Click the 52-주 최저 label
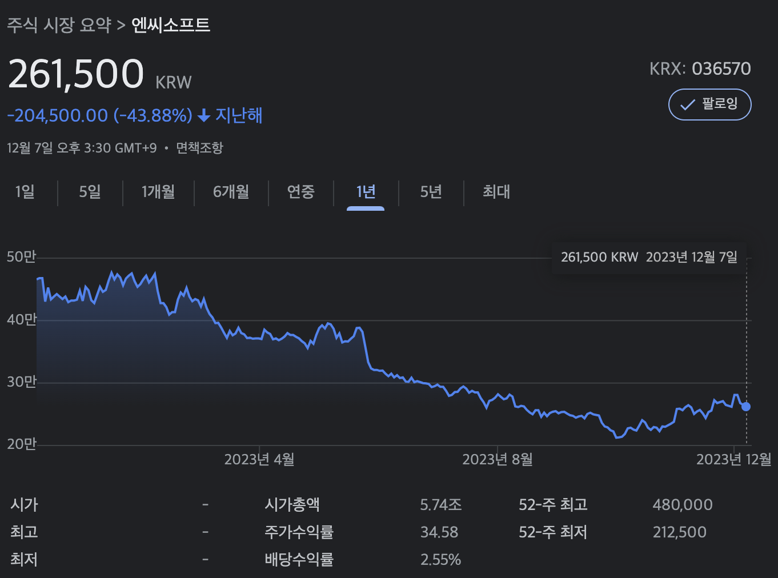The image size is (778, 578). tap(553, 532)
